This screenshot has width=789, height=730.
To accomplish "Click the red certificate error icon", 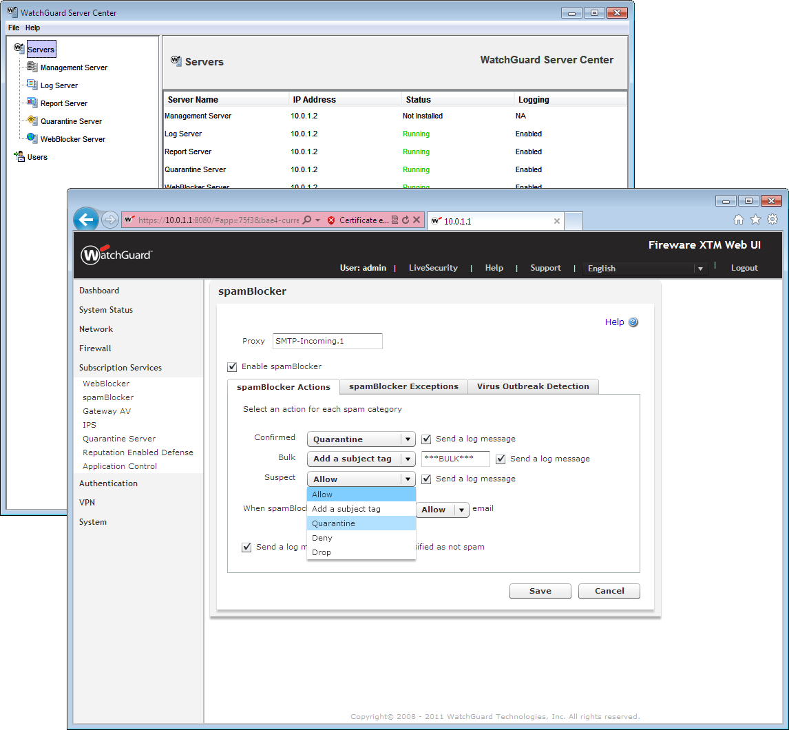I will coord(331,220).
